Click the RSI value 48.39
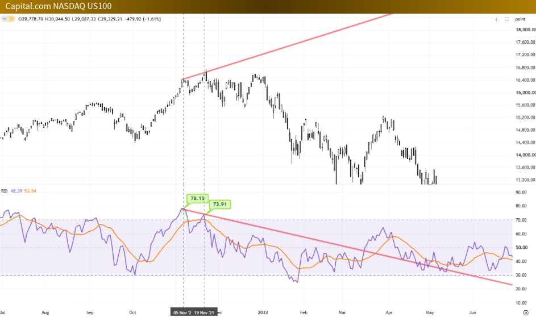Image resolution: width=536 pixels, height=317 pixels. tap(16, 191)
